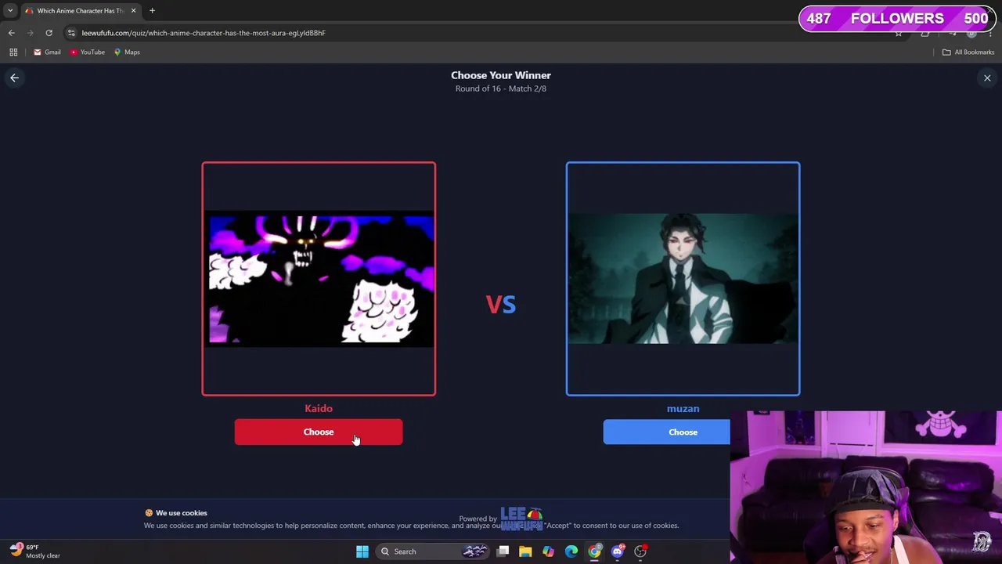This screenshot has height=564, width=1002.
Task: Click the muzan image card
Action: [683, 279]
